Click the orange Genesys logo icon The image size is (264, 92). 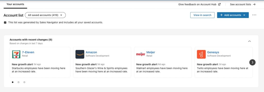pos(201,54)
